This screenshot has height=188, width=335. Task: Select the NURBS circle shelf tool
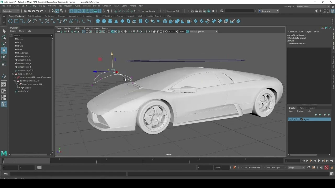tap(10, 21)
